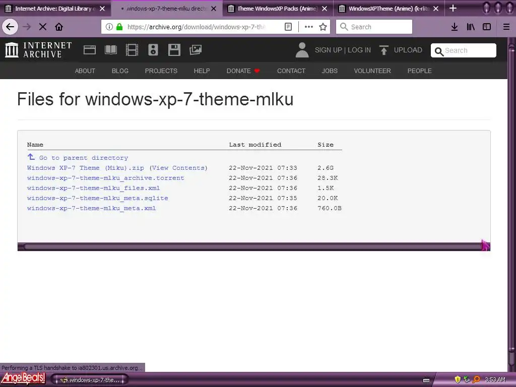Open the DONATE menu item
The width and height of the screenshot is (516, 387).
(x=243, y=71)
